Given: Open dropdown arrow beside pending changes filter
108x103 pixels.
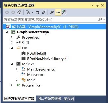Looking at the screenshot, I should click(x=33, y=12).
